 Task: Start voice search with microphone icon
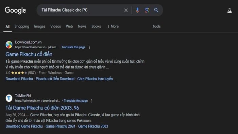click(137, 10)
